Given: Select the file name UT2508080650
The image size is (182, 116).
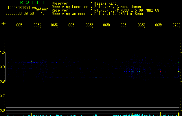Looking at the screenshot, I should [21, 8].
